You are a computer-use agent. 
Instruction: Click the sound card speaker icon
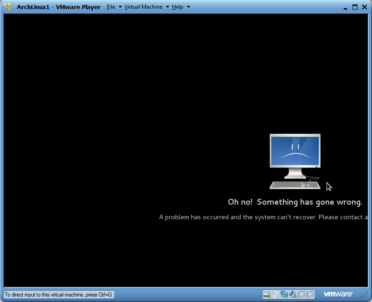293,294
